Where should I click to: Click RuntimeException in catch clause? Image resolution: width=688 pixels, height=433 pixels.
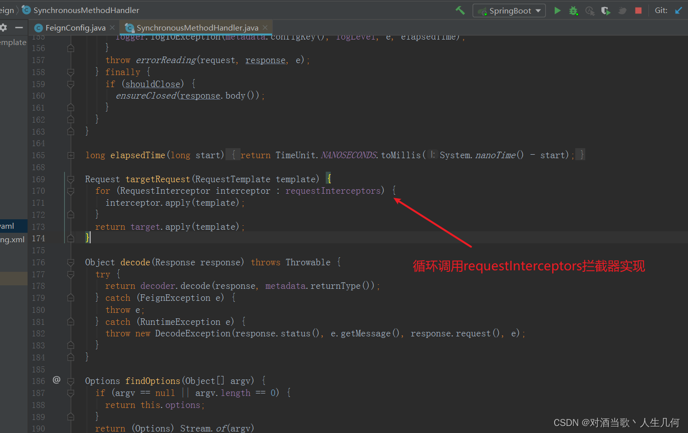tap(180, 322)
